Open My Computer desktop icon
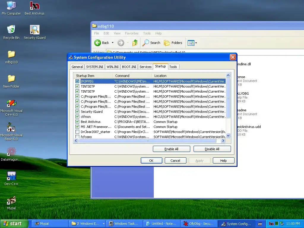This screenshot has width=304, height=228. point(11,8)
